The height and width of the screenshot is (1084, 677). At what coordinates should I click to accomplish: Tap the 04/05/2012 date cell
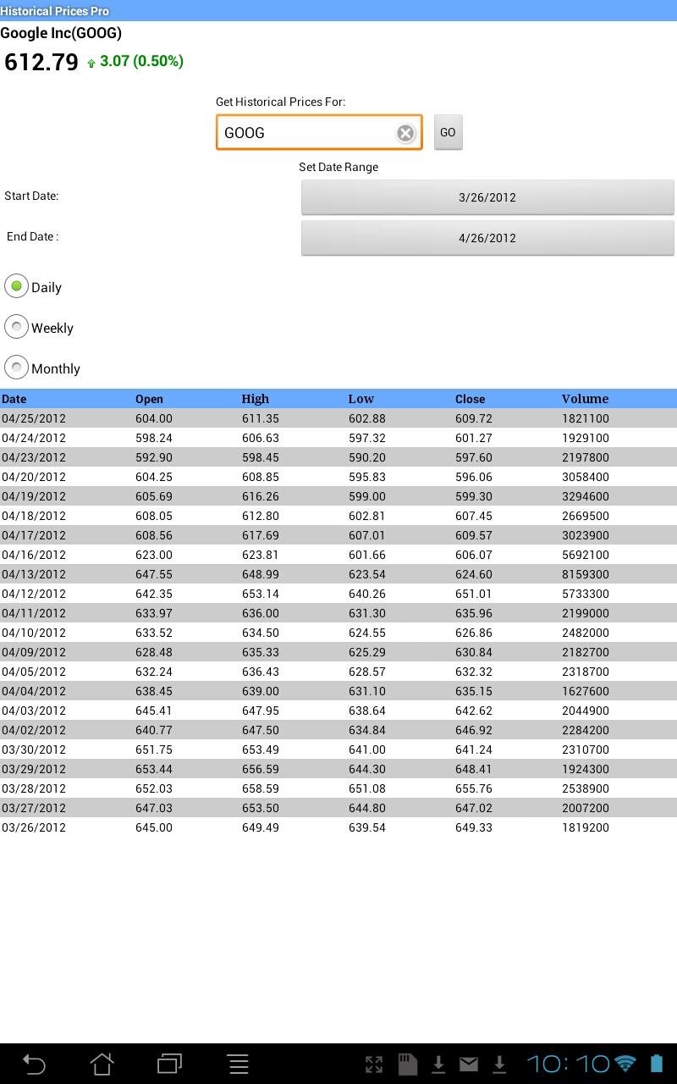click(34, 672)
